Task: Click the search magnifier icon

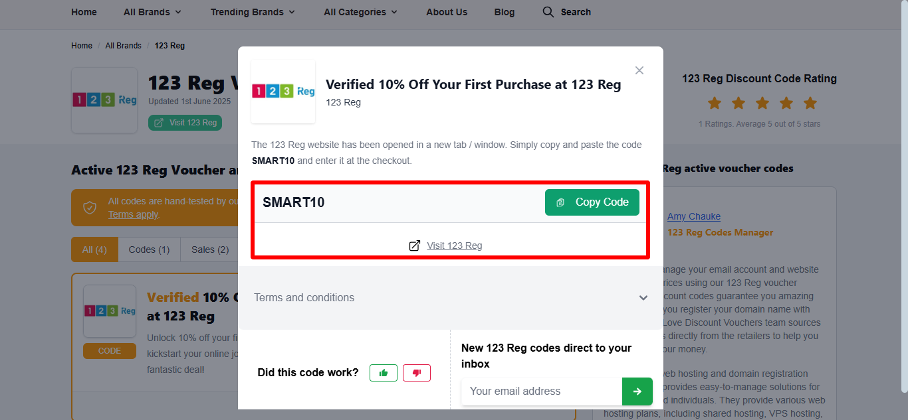Action: coord(548,12)
